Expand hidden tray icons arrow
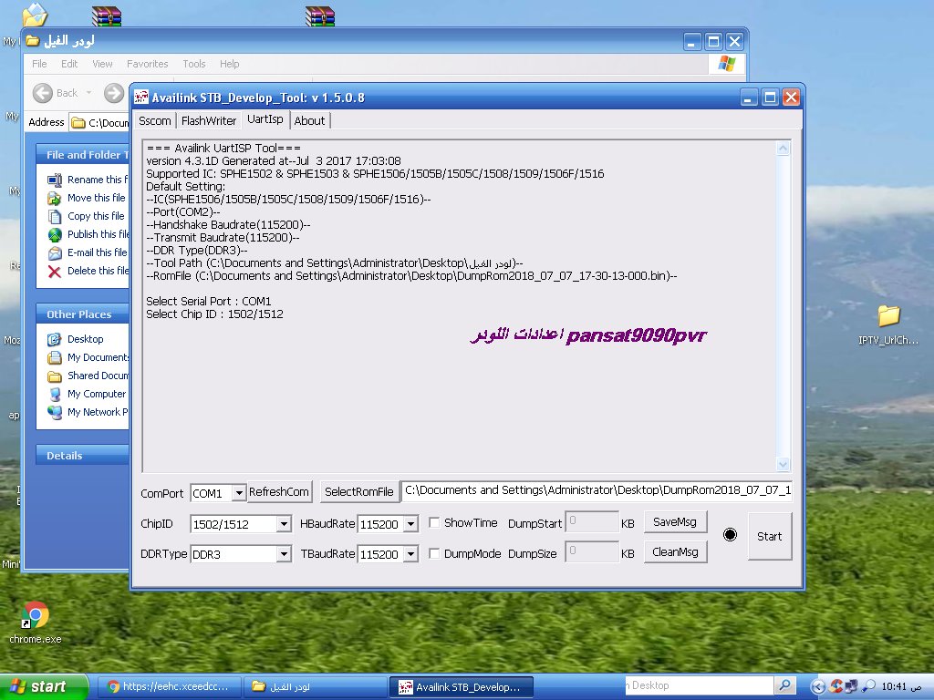The height and width of the screenshot is (700, 934). (x=818, y=687)
